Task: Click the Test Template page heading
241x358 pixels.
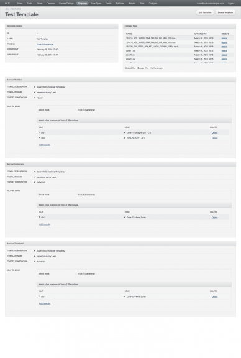Action: pyautogui.click(x=22, y=14)
